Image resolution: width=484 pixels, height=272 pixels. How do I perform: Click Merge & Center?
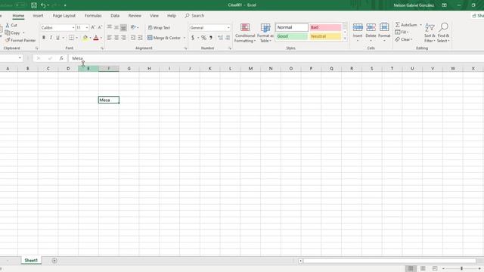(164, 38)
